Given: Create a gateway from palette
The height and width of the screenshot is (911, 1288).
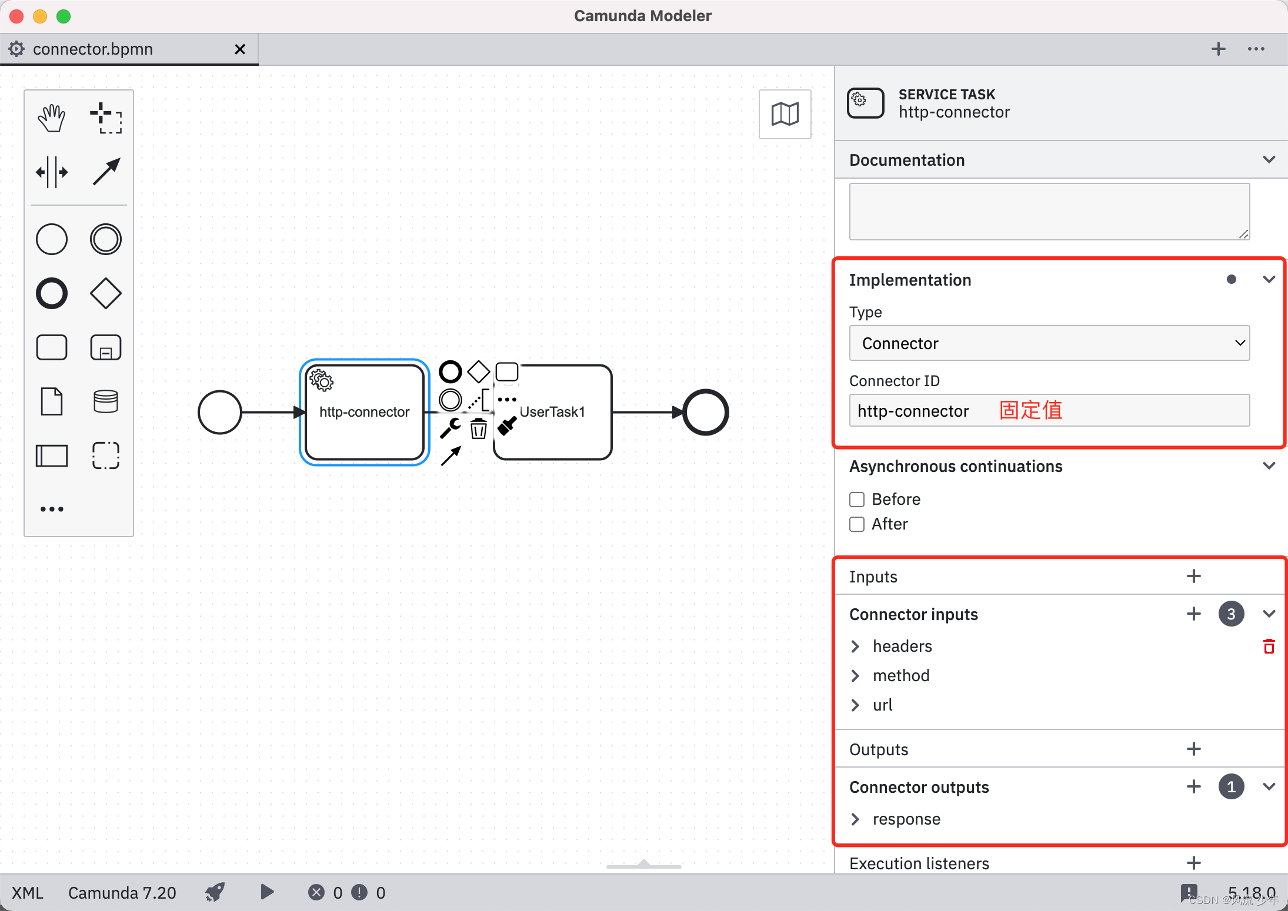Looking at the screenshot, I should click(x=106, y=293).
